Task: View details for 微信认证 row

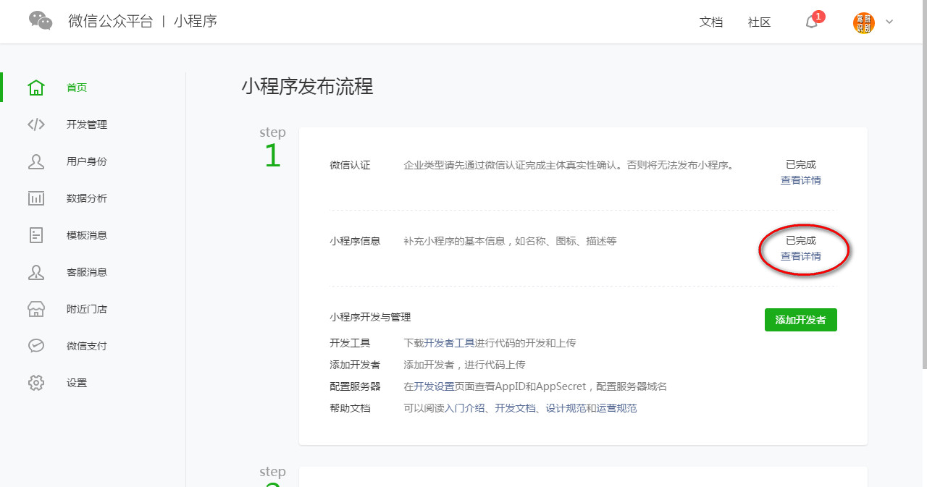Action: tap(801, 180)
